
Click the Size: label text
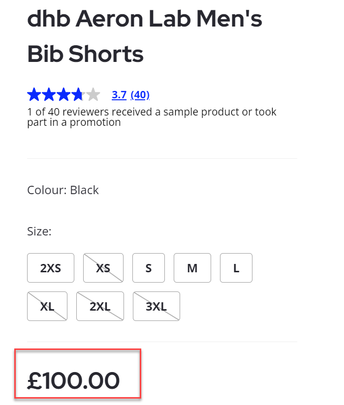[39, 231]
